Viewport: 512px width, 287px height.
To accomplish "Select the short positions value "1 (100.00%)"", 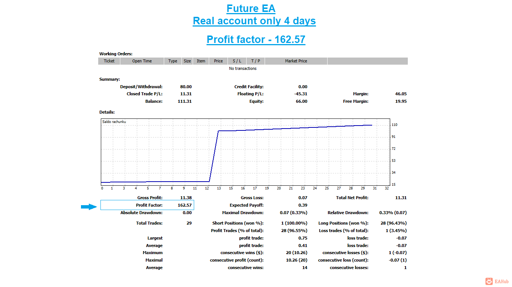I will 294,223.
